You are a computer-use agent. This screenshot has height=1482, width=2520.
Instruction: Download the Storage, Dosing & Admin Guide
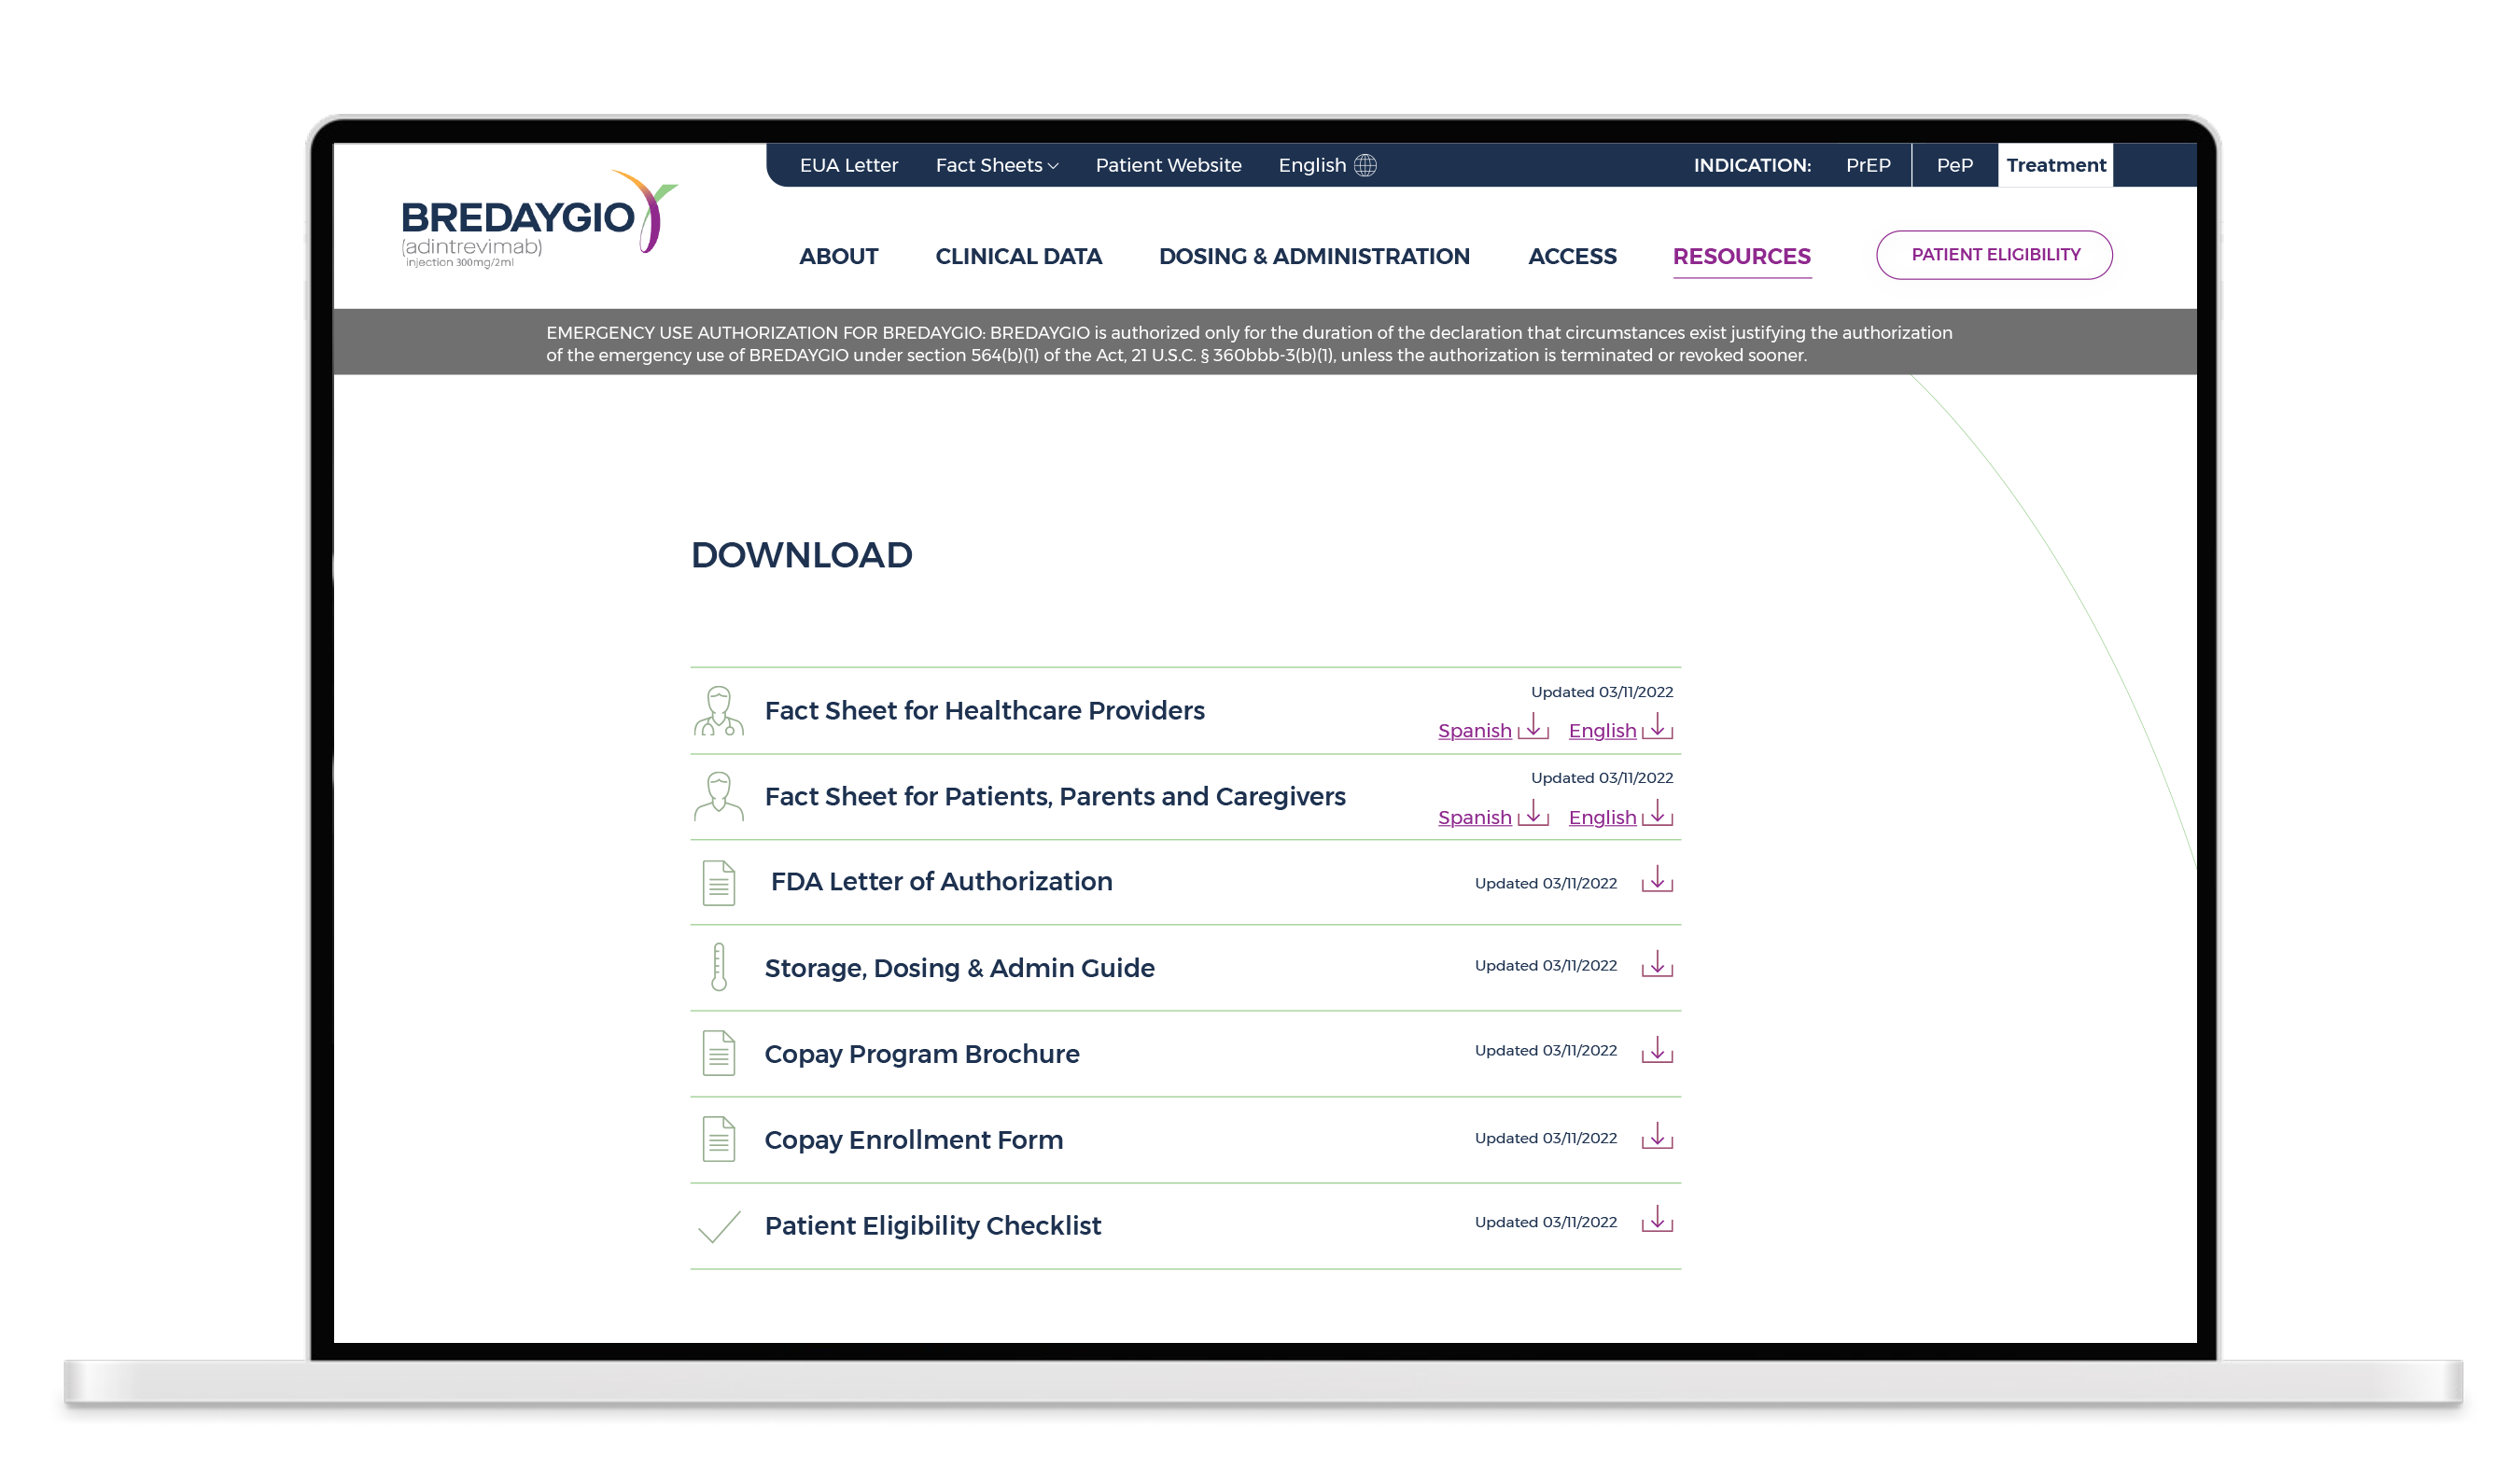(1656, 965)
